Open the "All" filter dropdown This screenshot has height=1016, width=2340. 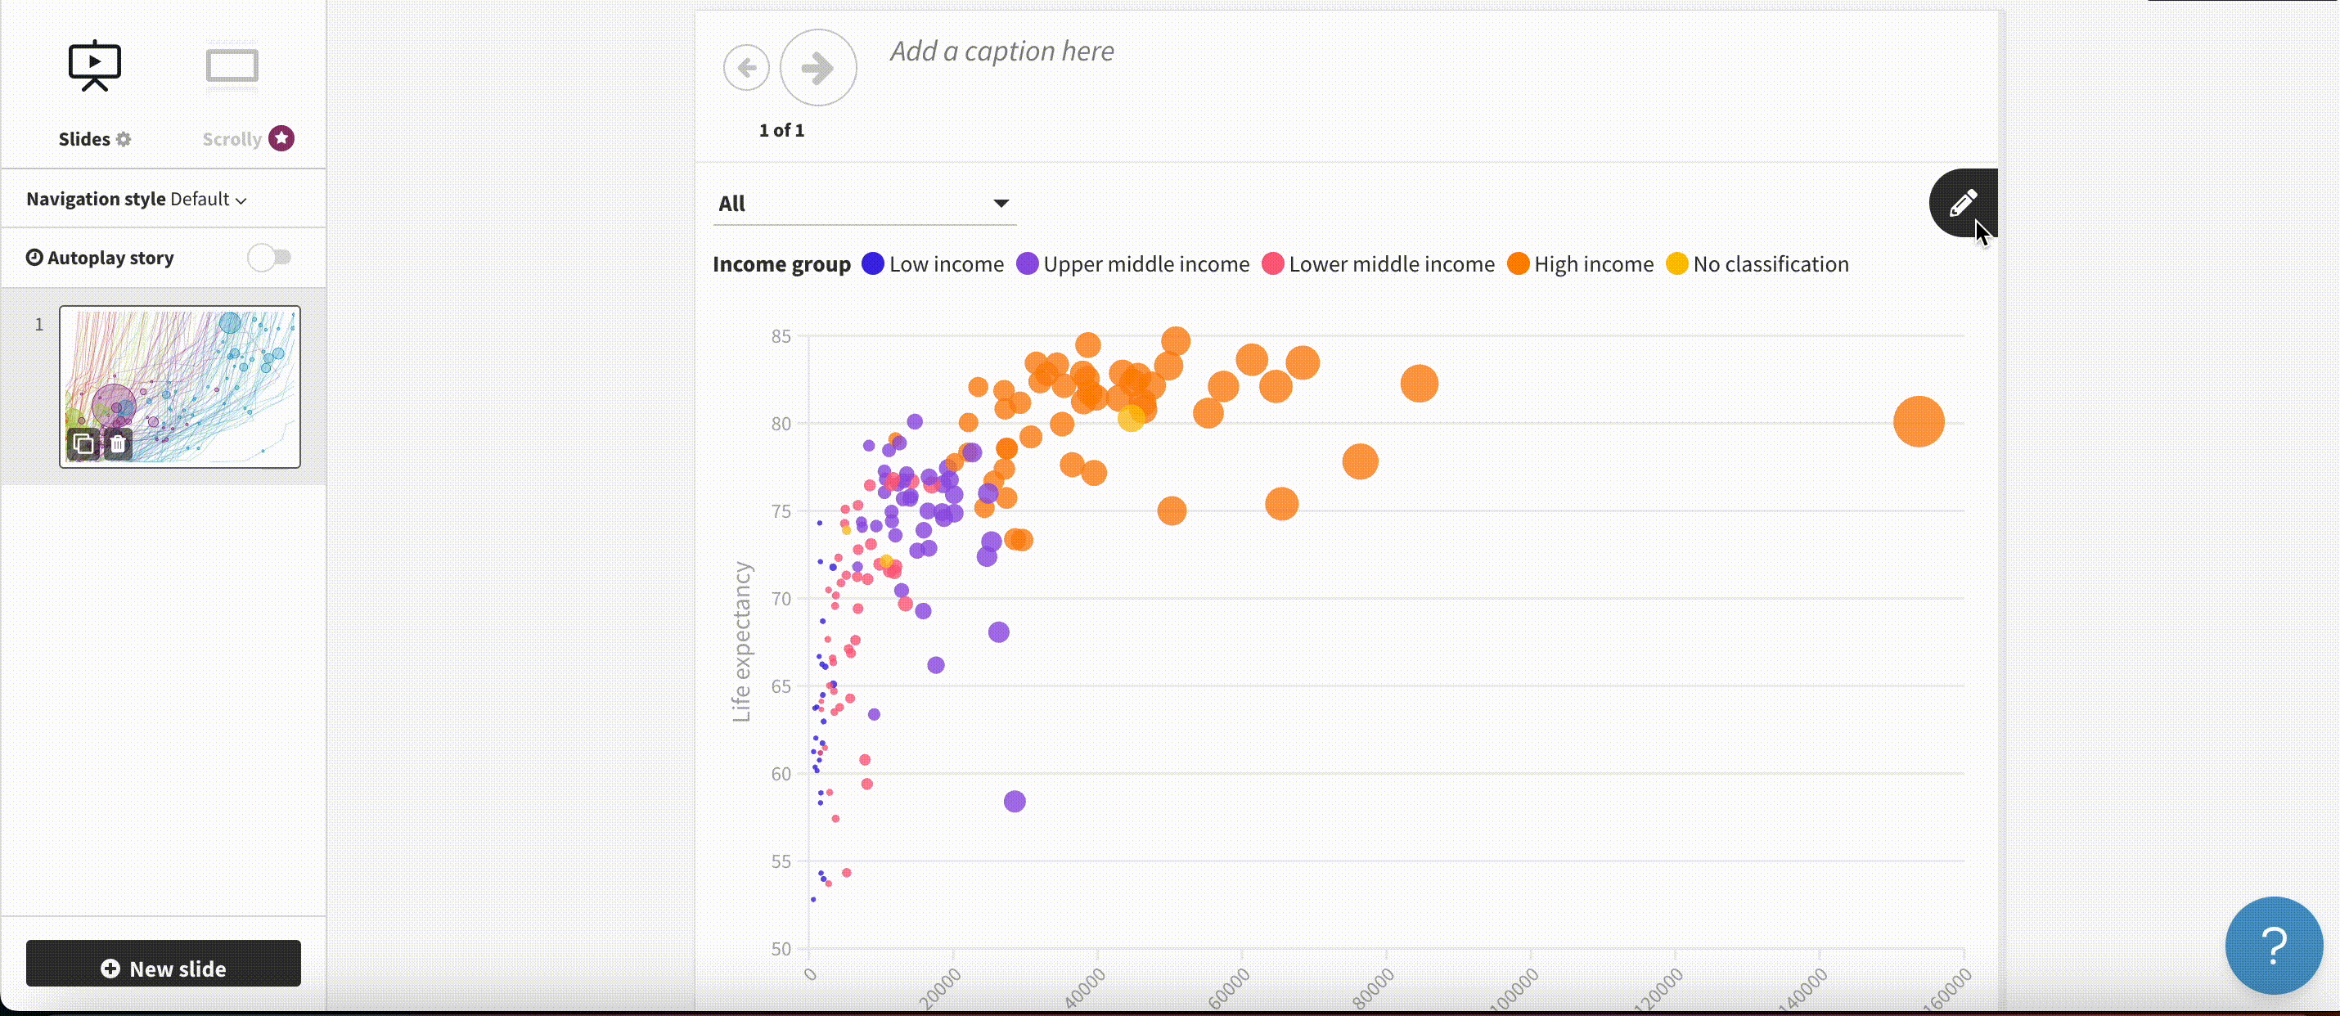click(864, 203)
